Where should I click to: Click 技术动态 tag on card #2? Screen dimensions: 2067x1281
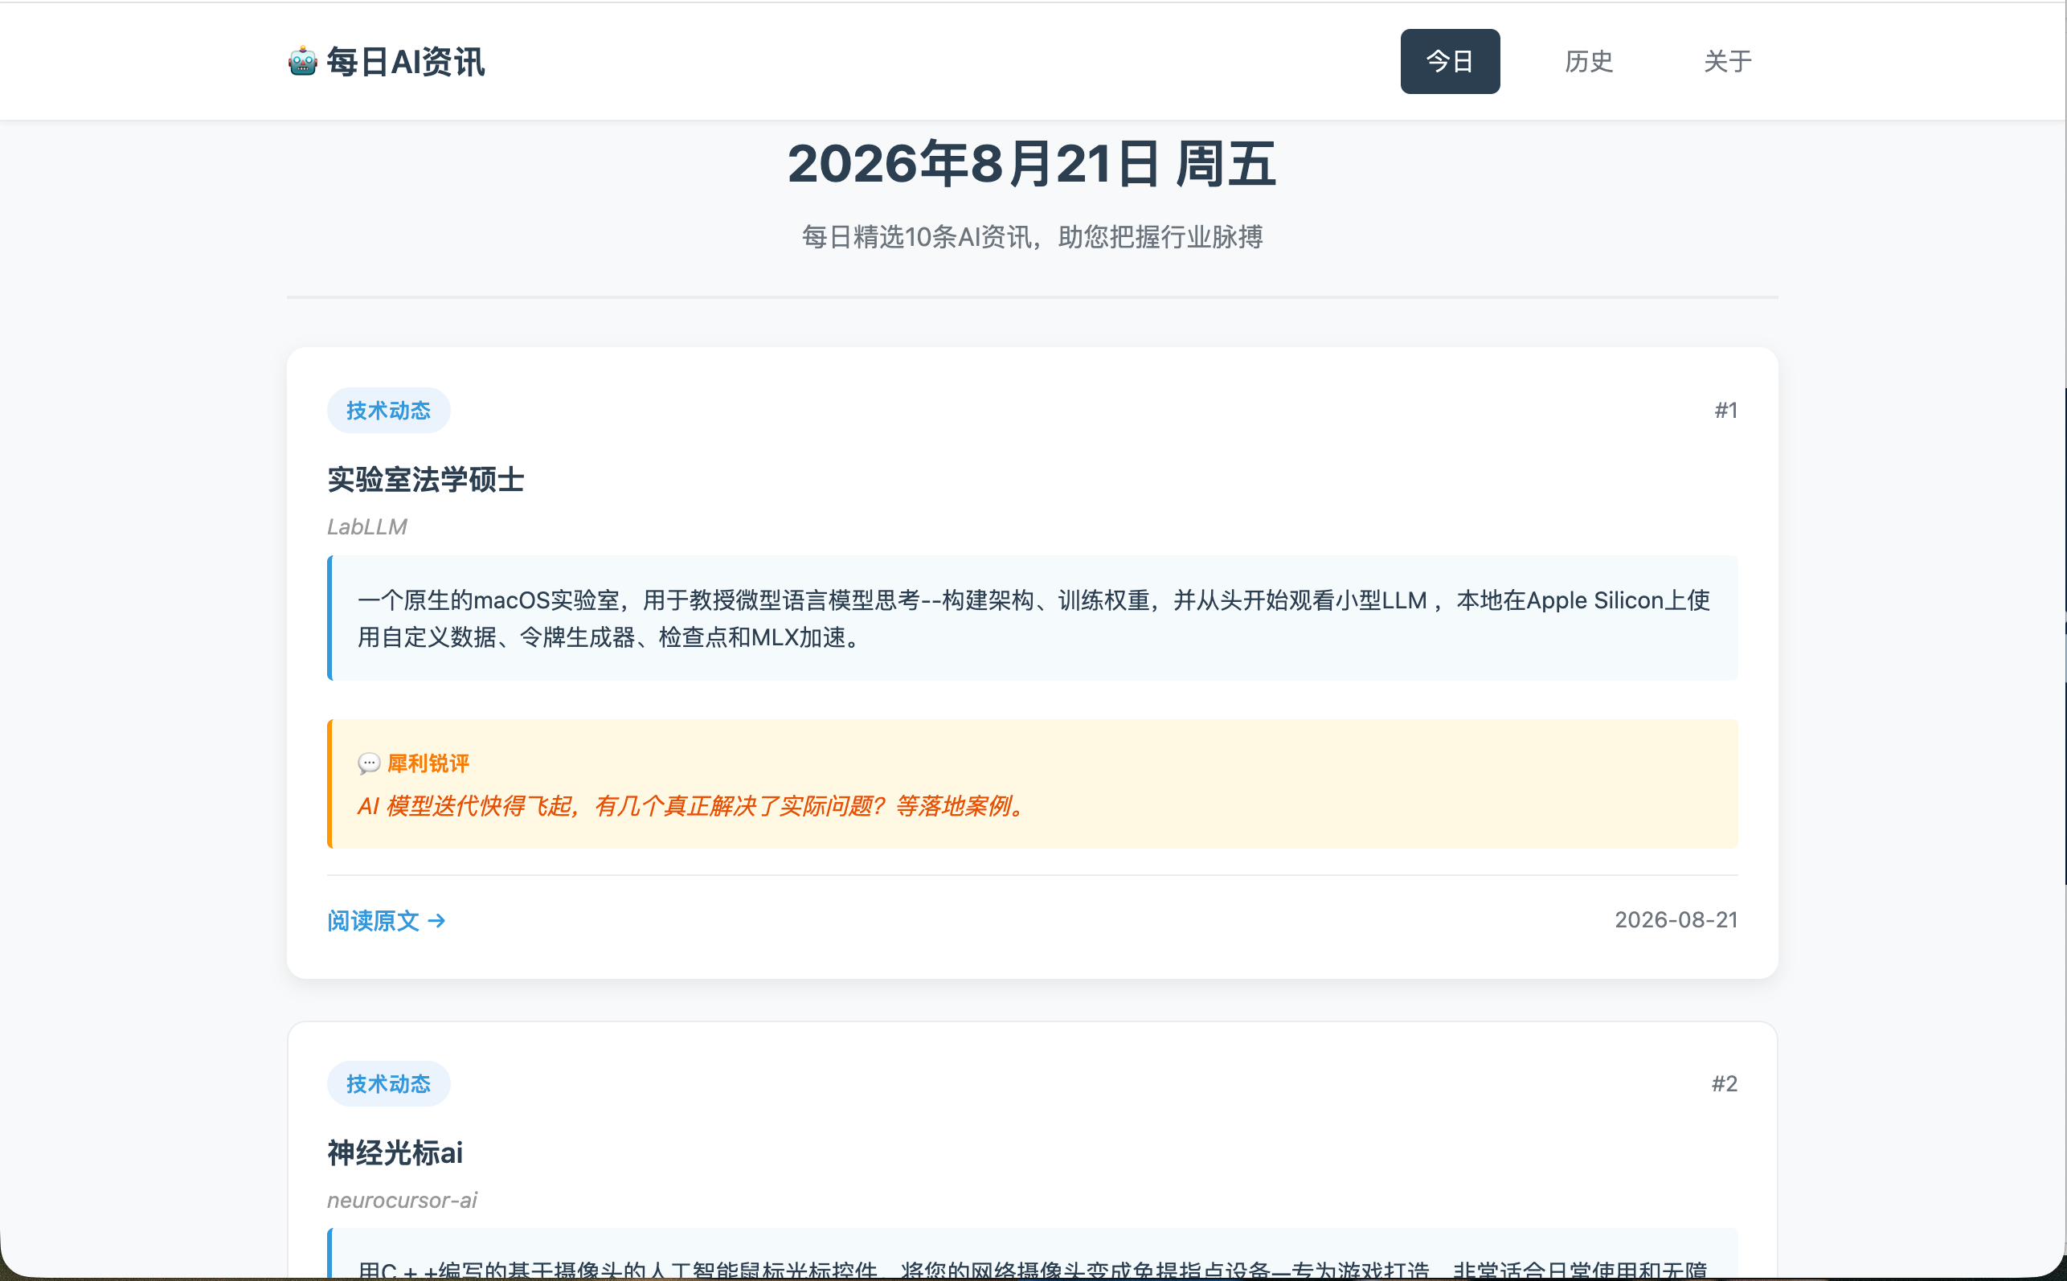coord(388,1083)
